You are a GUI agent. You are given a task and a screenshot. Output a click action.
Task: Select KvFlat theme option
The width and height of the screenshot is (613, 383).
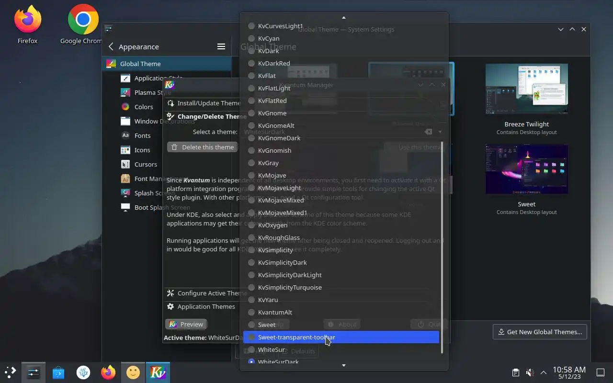[x=341, y=76]
